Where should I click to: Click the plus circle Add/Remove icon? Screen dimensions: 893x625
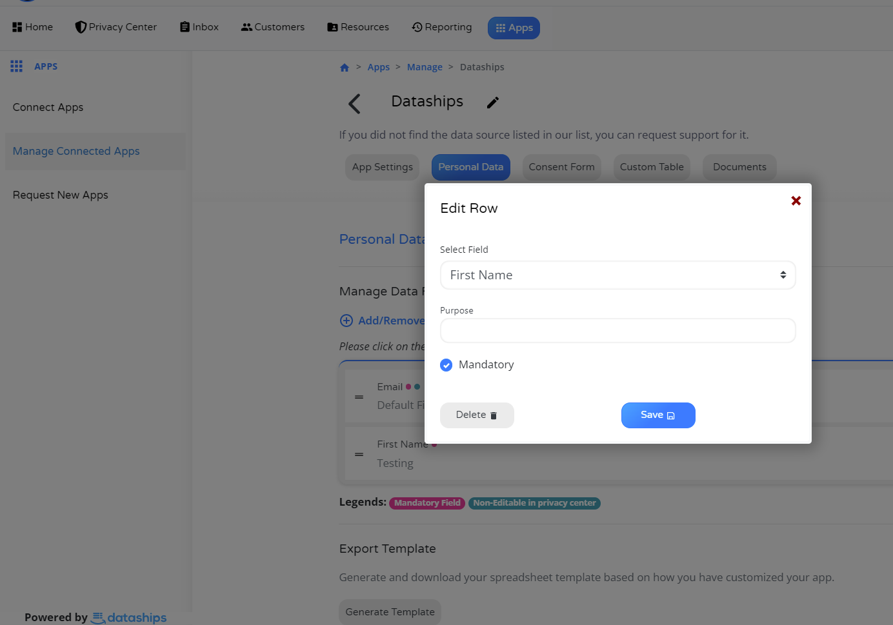[346, 321]
